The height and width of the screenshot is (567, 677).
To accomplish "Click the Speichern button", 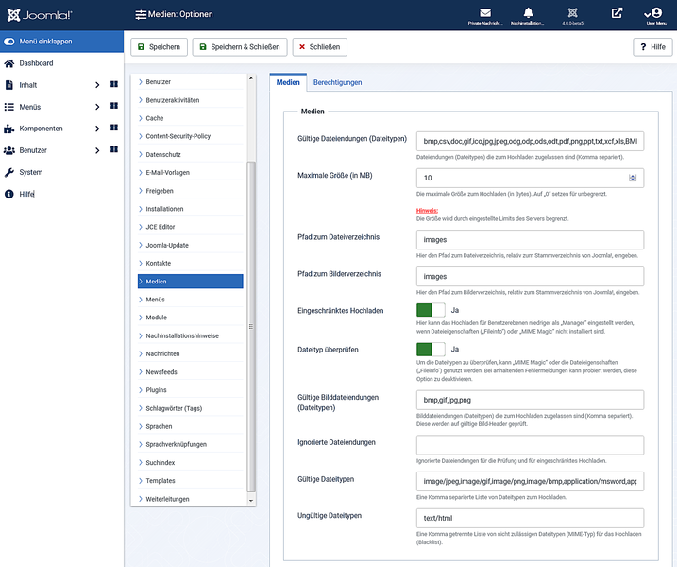I will coord(159,47).
